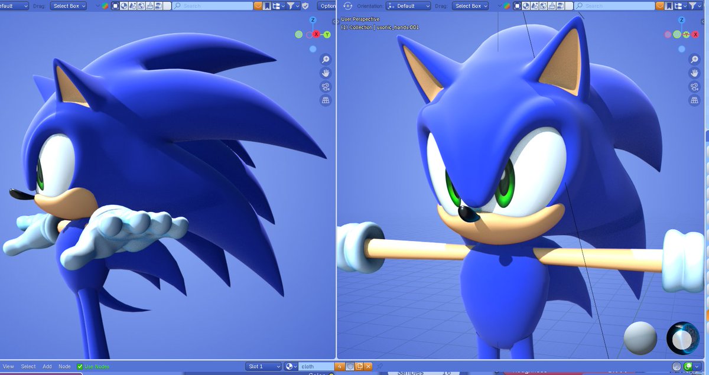Switch perspective/orthographic grid icon in left viewport

coord(326,100)
